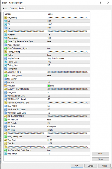Click the MA_PARAMETERS string icon
This screenshot has height=169, width=112.
(x=5, y=116)
